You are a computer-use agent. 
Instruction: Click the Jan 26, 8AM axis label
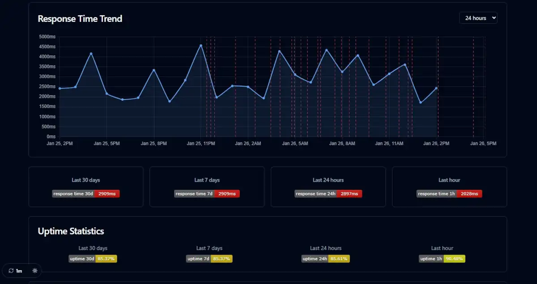coord(342,143)
